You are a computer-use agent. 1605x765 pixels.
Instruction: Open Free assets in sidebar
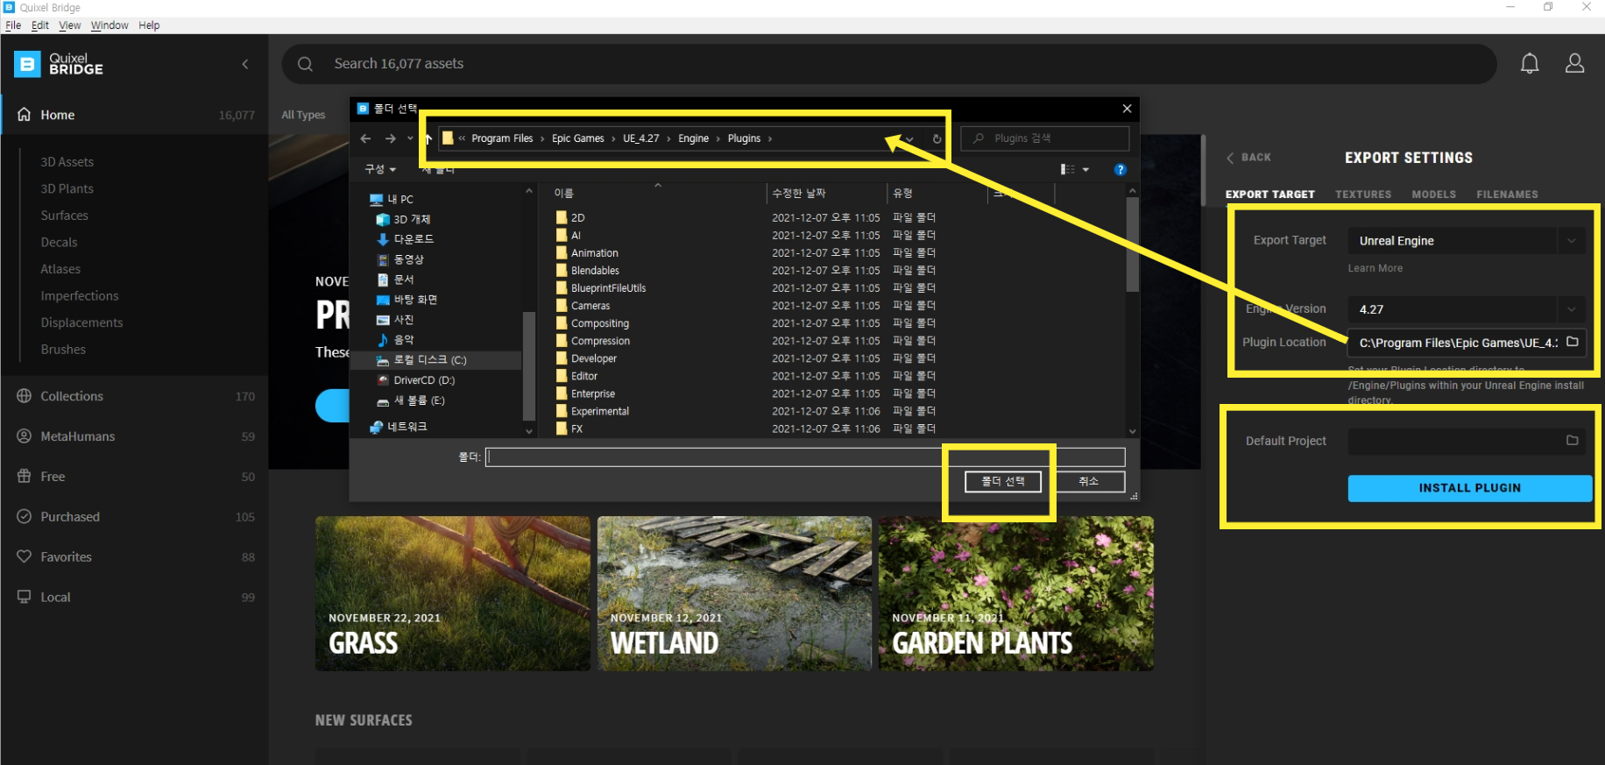point(135,477)
